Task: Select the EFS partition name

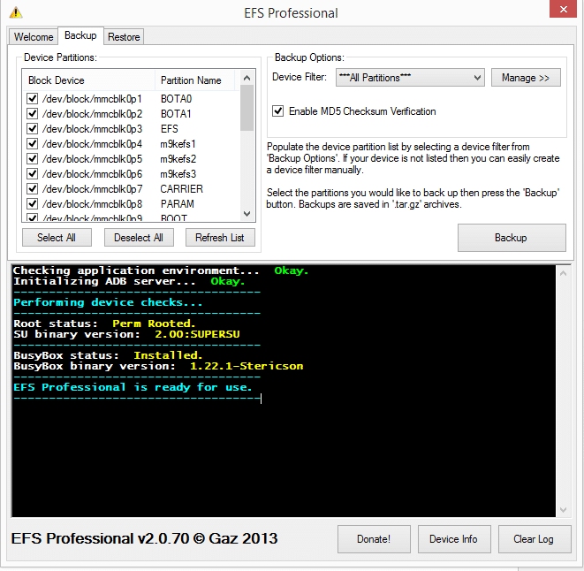Action: (170, 129)
